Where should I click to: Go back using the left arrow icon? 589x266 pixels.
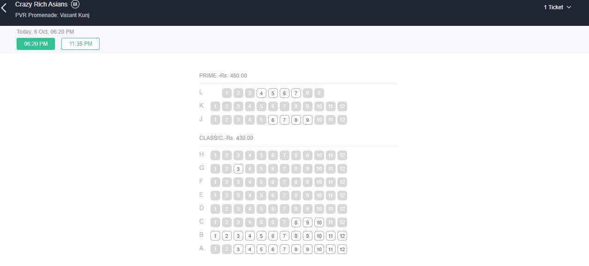point(4,7)
